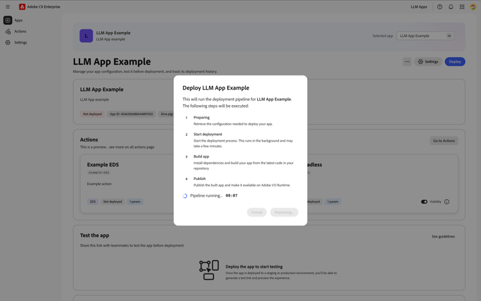Screen dimensions: 481x301
Task: Open the user profile avatar
Action: [x=473, y=7]
